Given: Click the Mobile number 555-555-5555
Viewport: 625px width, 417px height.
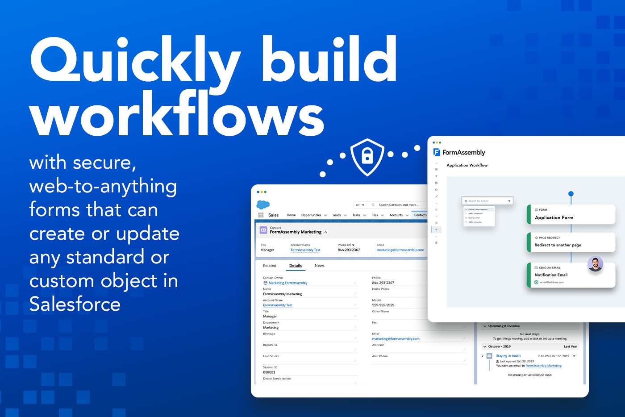Looking at the screenshot, I should (x=383, y=305).
